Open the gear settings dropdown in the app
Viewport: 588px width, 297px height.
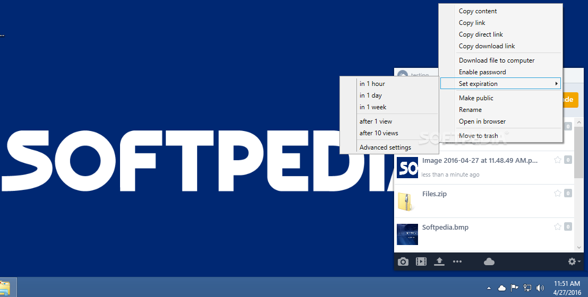tap(574, 261)
